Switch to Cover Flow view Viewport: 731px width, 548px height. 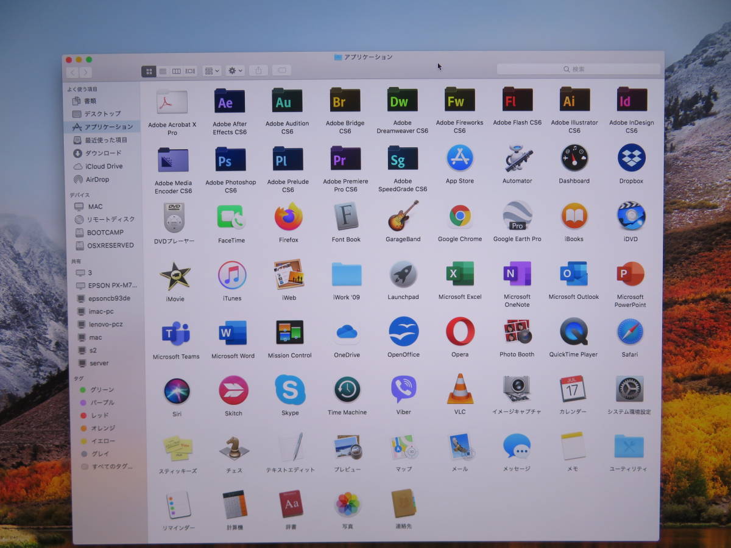pos(189,71)
